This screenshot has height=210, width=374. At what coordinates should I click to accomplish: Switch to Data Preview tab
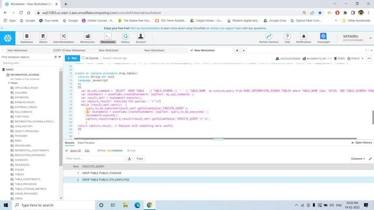(86, 143)
